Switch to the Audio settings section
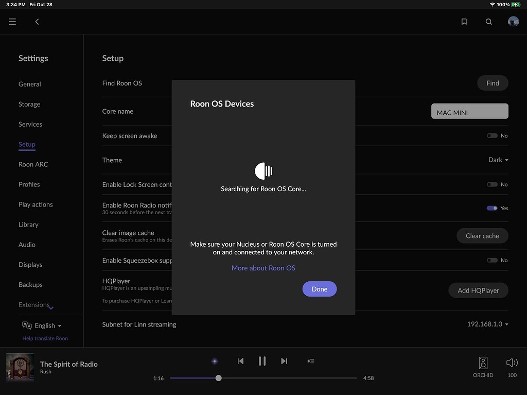527x395 pixels. [x=27, y=244]
